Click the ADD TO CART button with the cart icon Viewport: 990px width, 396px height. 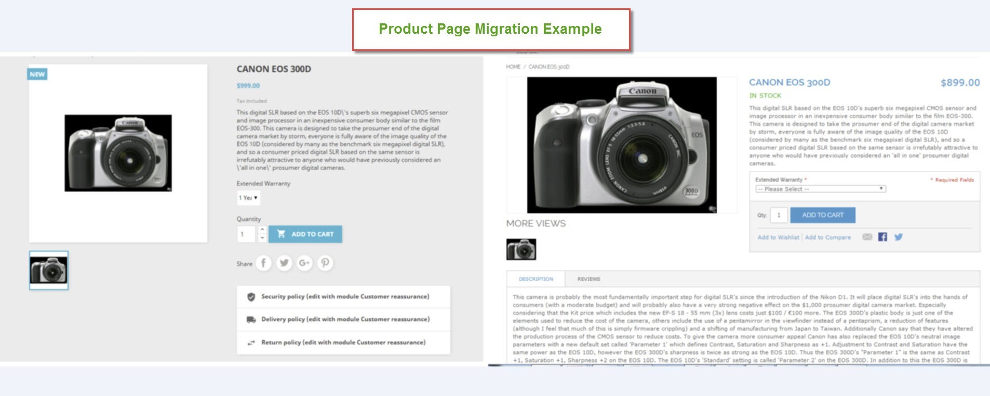(x=305, y=234)
